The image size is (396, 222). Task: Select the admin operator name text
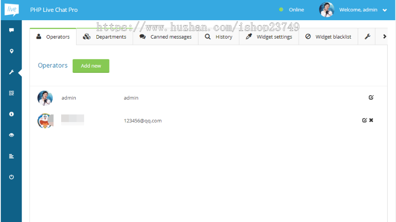[69, 98]
